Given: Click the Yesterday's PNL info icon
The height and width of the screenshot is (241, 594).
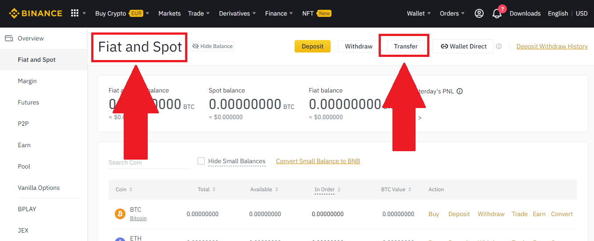Looking at the screenshot, I should pos(460,91).
